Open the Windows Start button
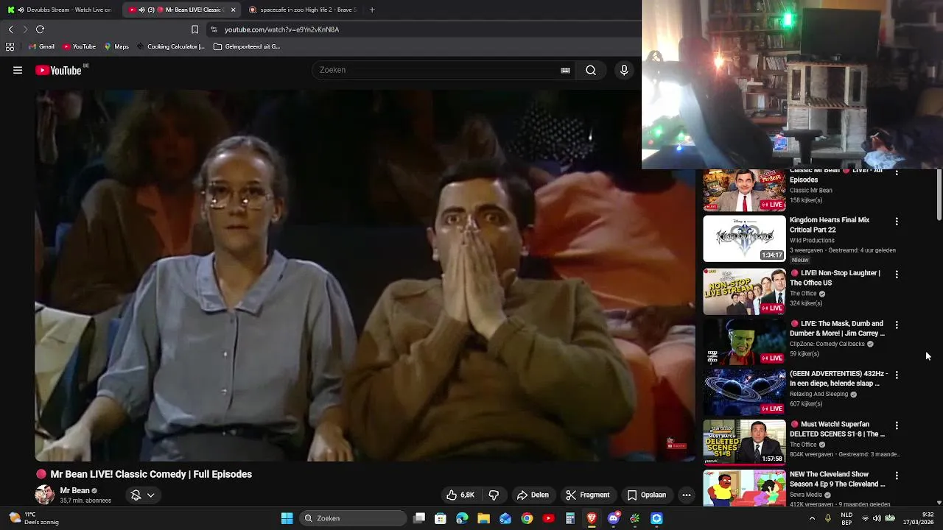 click(287, 518)
